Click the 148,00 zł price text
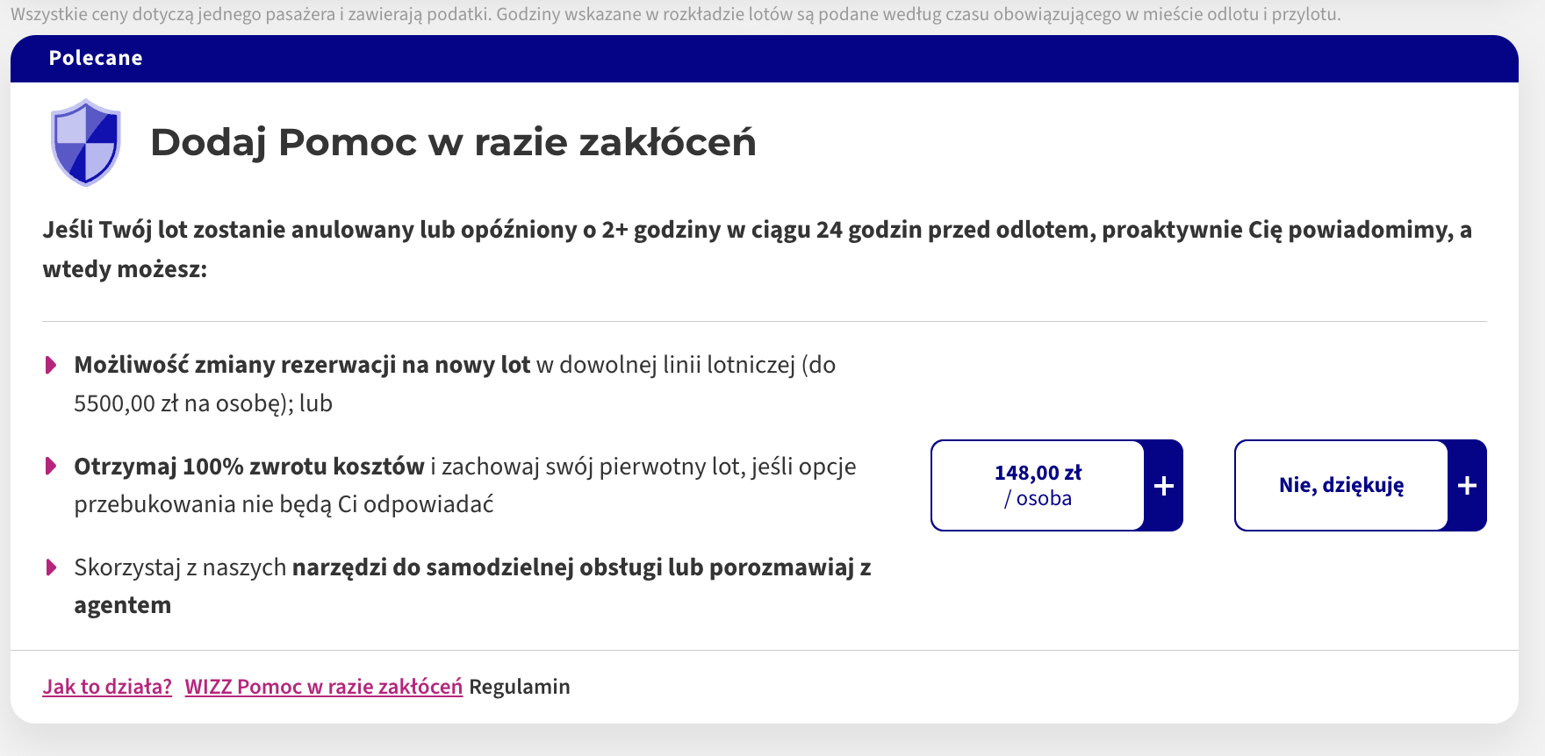Image resolution: width=1545 pixels, height=756 pixels. point(1038,473)
